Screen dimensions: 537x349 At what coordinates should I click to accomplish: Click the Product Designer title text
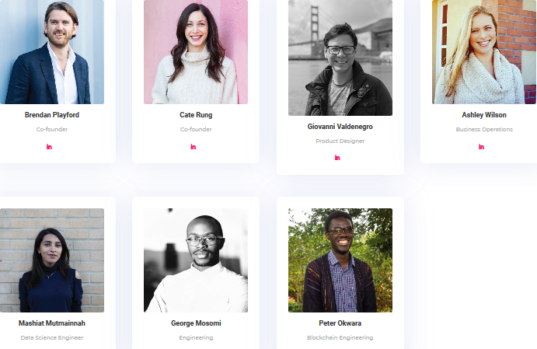(x=340, y=141)
